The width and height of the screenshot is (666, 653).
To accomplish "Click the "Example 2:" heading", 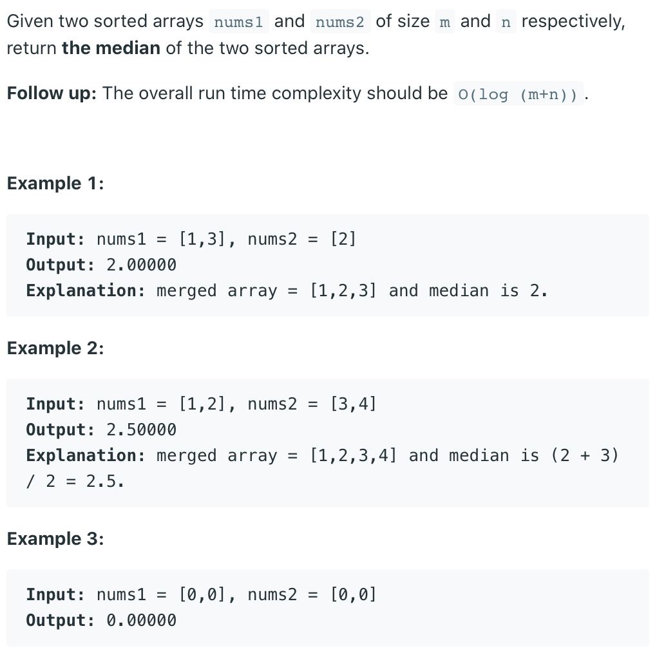I will (55, 348).
